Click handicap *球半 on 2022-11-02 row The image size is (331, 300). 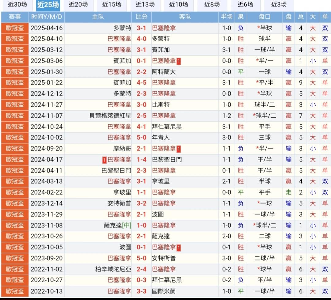coord(265,269)
